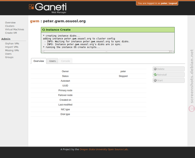Click the 'Last modified' row label
The width and height of the screenshot is (195, 158).
(65, 105)
